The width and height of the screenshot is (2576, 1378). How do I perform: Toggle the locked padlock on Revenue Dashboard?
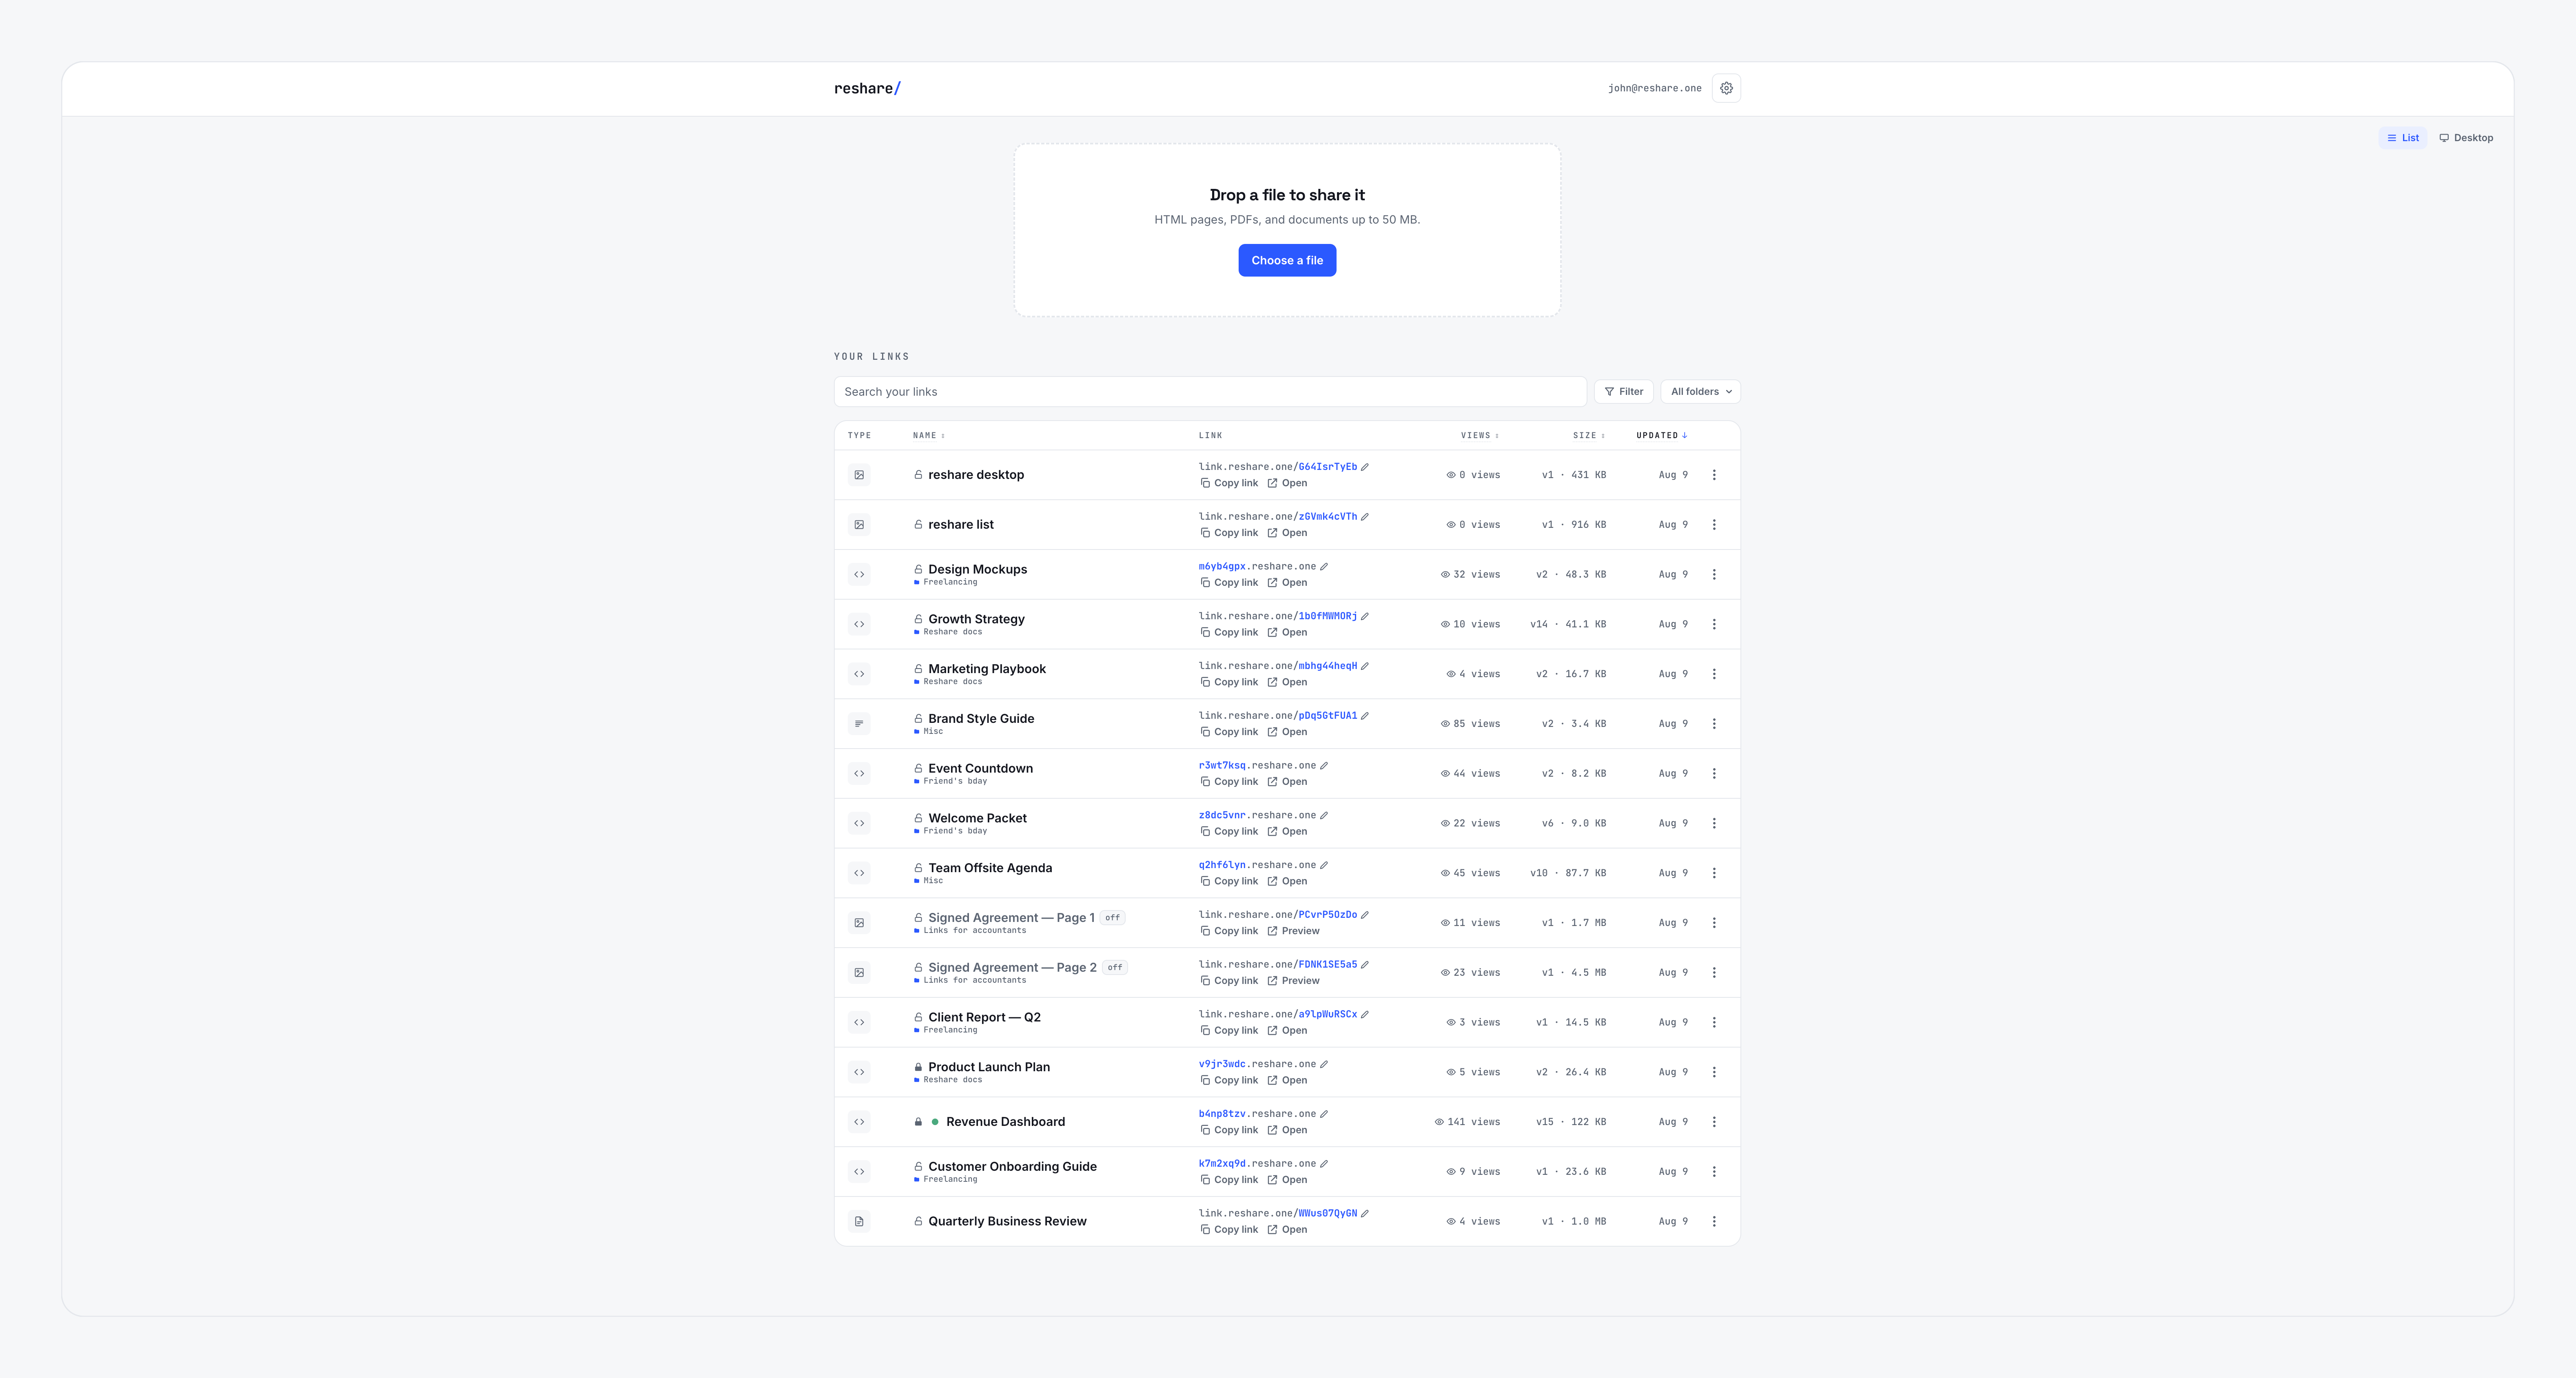coord(918,1122)
